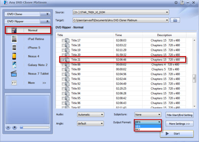Screen dimensions: 199x142
Task: Choose MP4 in the format list
Action: coord(148,126)
